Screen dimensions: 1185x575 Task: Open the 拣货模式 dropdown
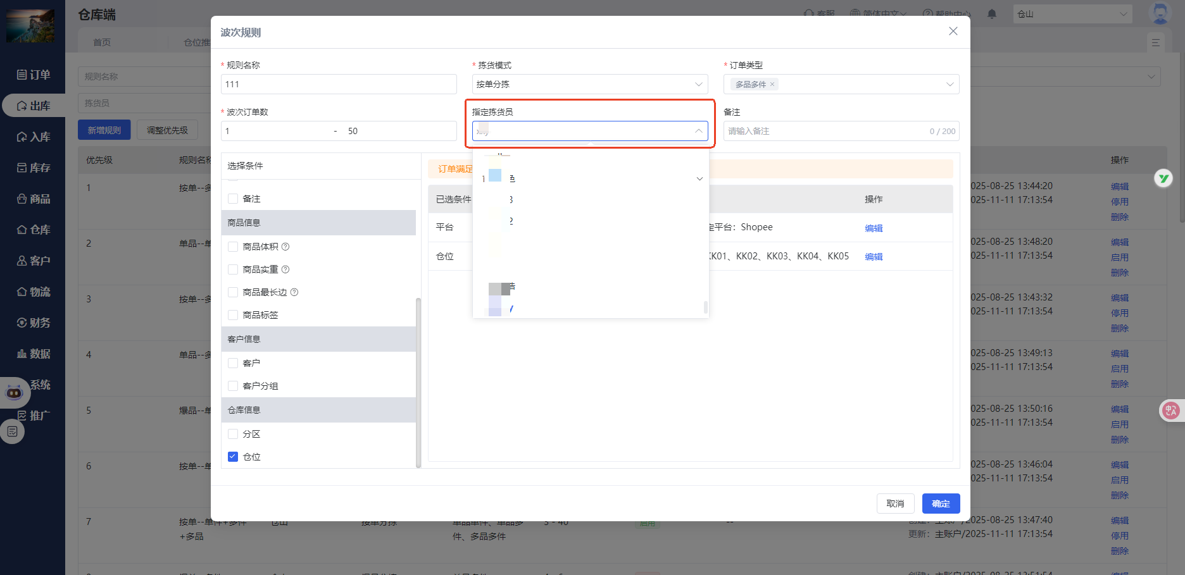(589, 84)
